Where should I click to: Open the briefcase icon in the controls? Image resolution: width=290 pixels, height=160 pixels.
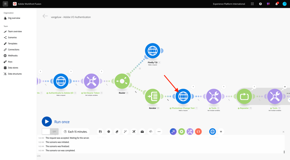coord(142,131)
